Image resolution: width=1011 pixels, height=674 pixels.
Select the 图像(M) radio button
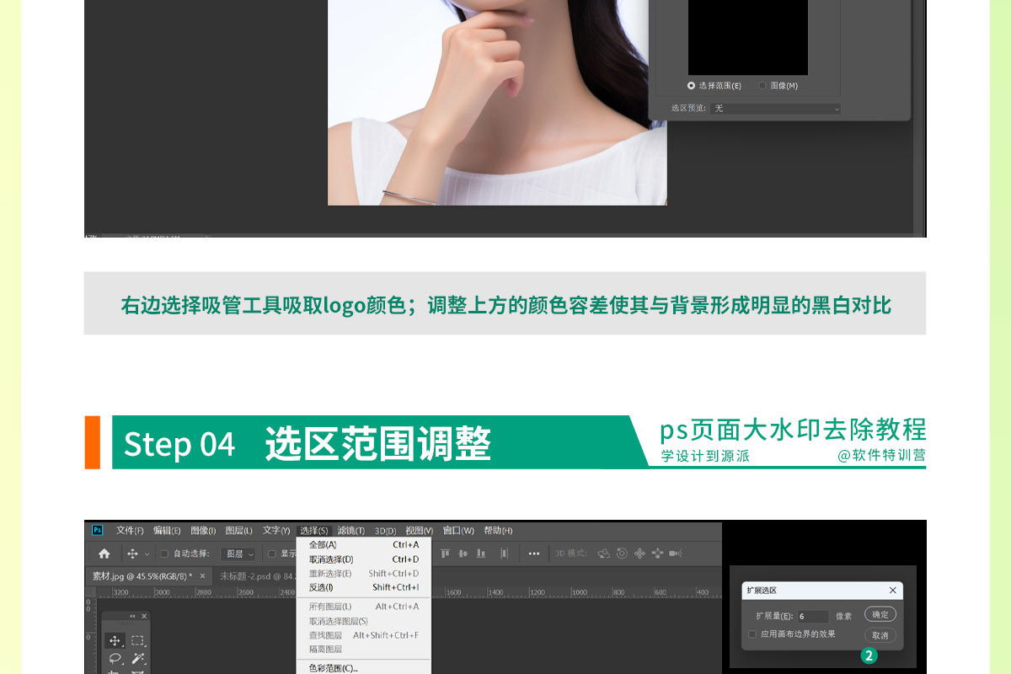[x=762, y=85]
